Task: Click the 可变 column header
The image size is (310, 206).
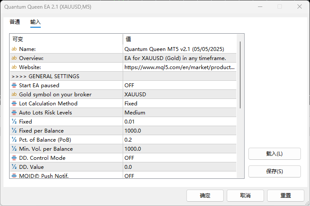Action: click(66, 39)
